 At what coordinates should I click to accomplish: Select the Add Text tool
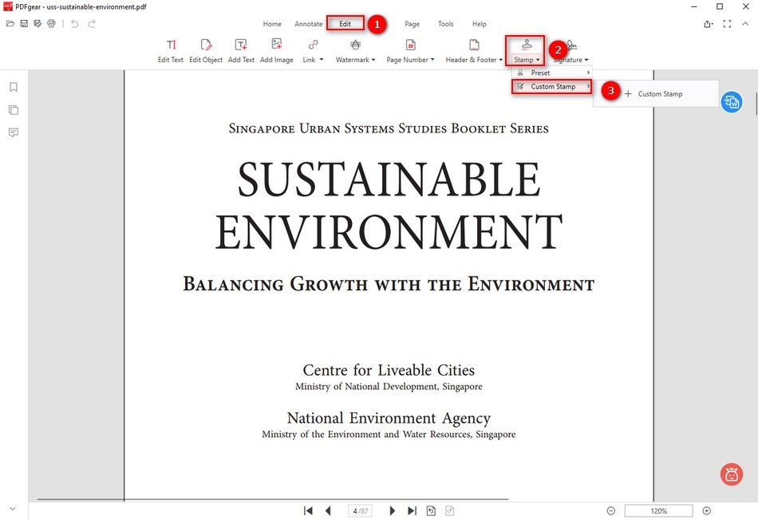tap(241, 49)
